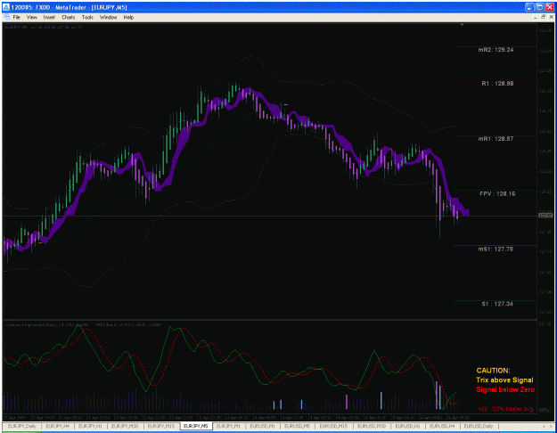Click the mR1: 128.57 pivot label
557x433 pixels.
(x=496, y=138)
